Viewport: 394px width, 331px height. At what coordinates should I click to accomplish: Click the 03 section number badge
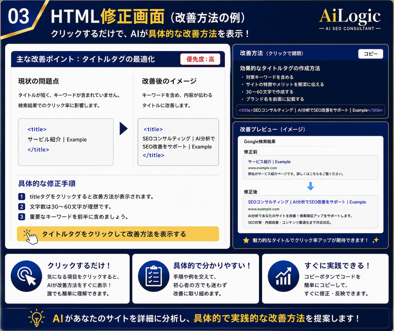coord(19,17)
